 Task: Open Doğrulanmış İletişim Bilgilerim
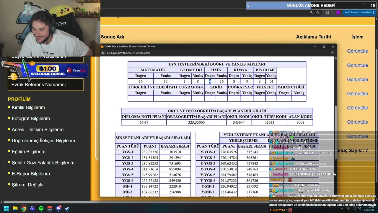pos(43,141)
